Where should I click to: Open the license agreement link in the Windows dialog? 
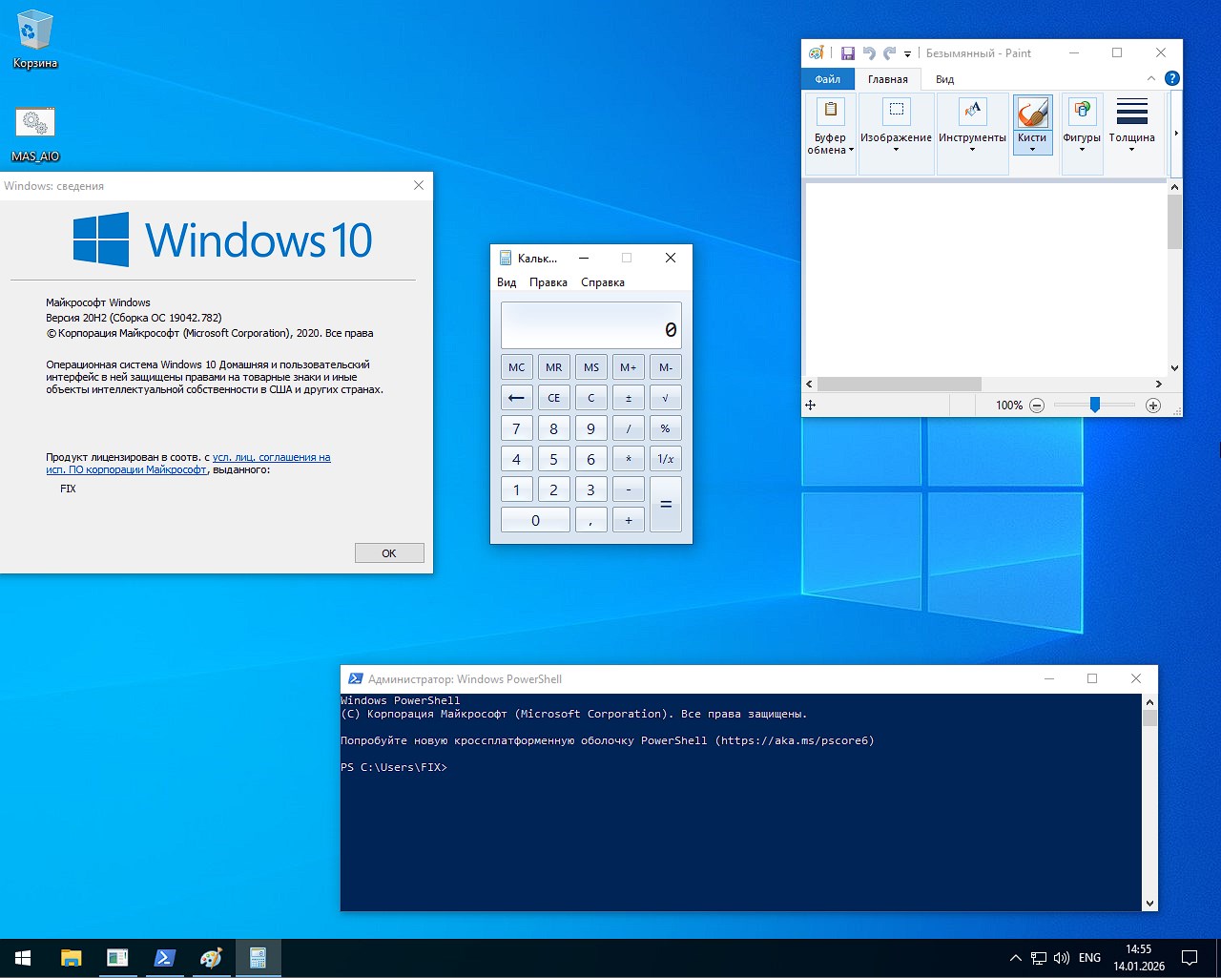(x=271, y=457)
